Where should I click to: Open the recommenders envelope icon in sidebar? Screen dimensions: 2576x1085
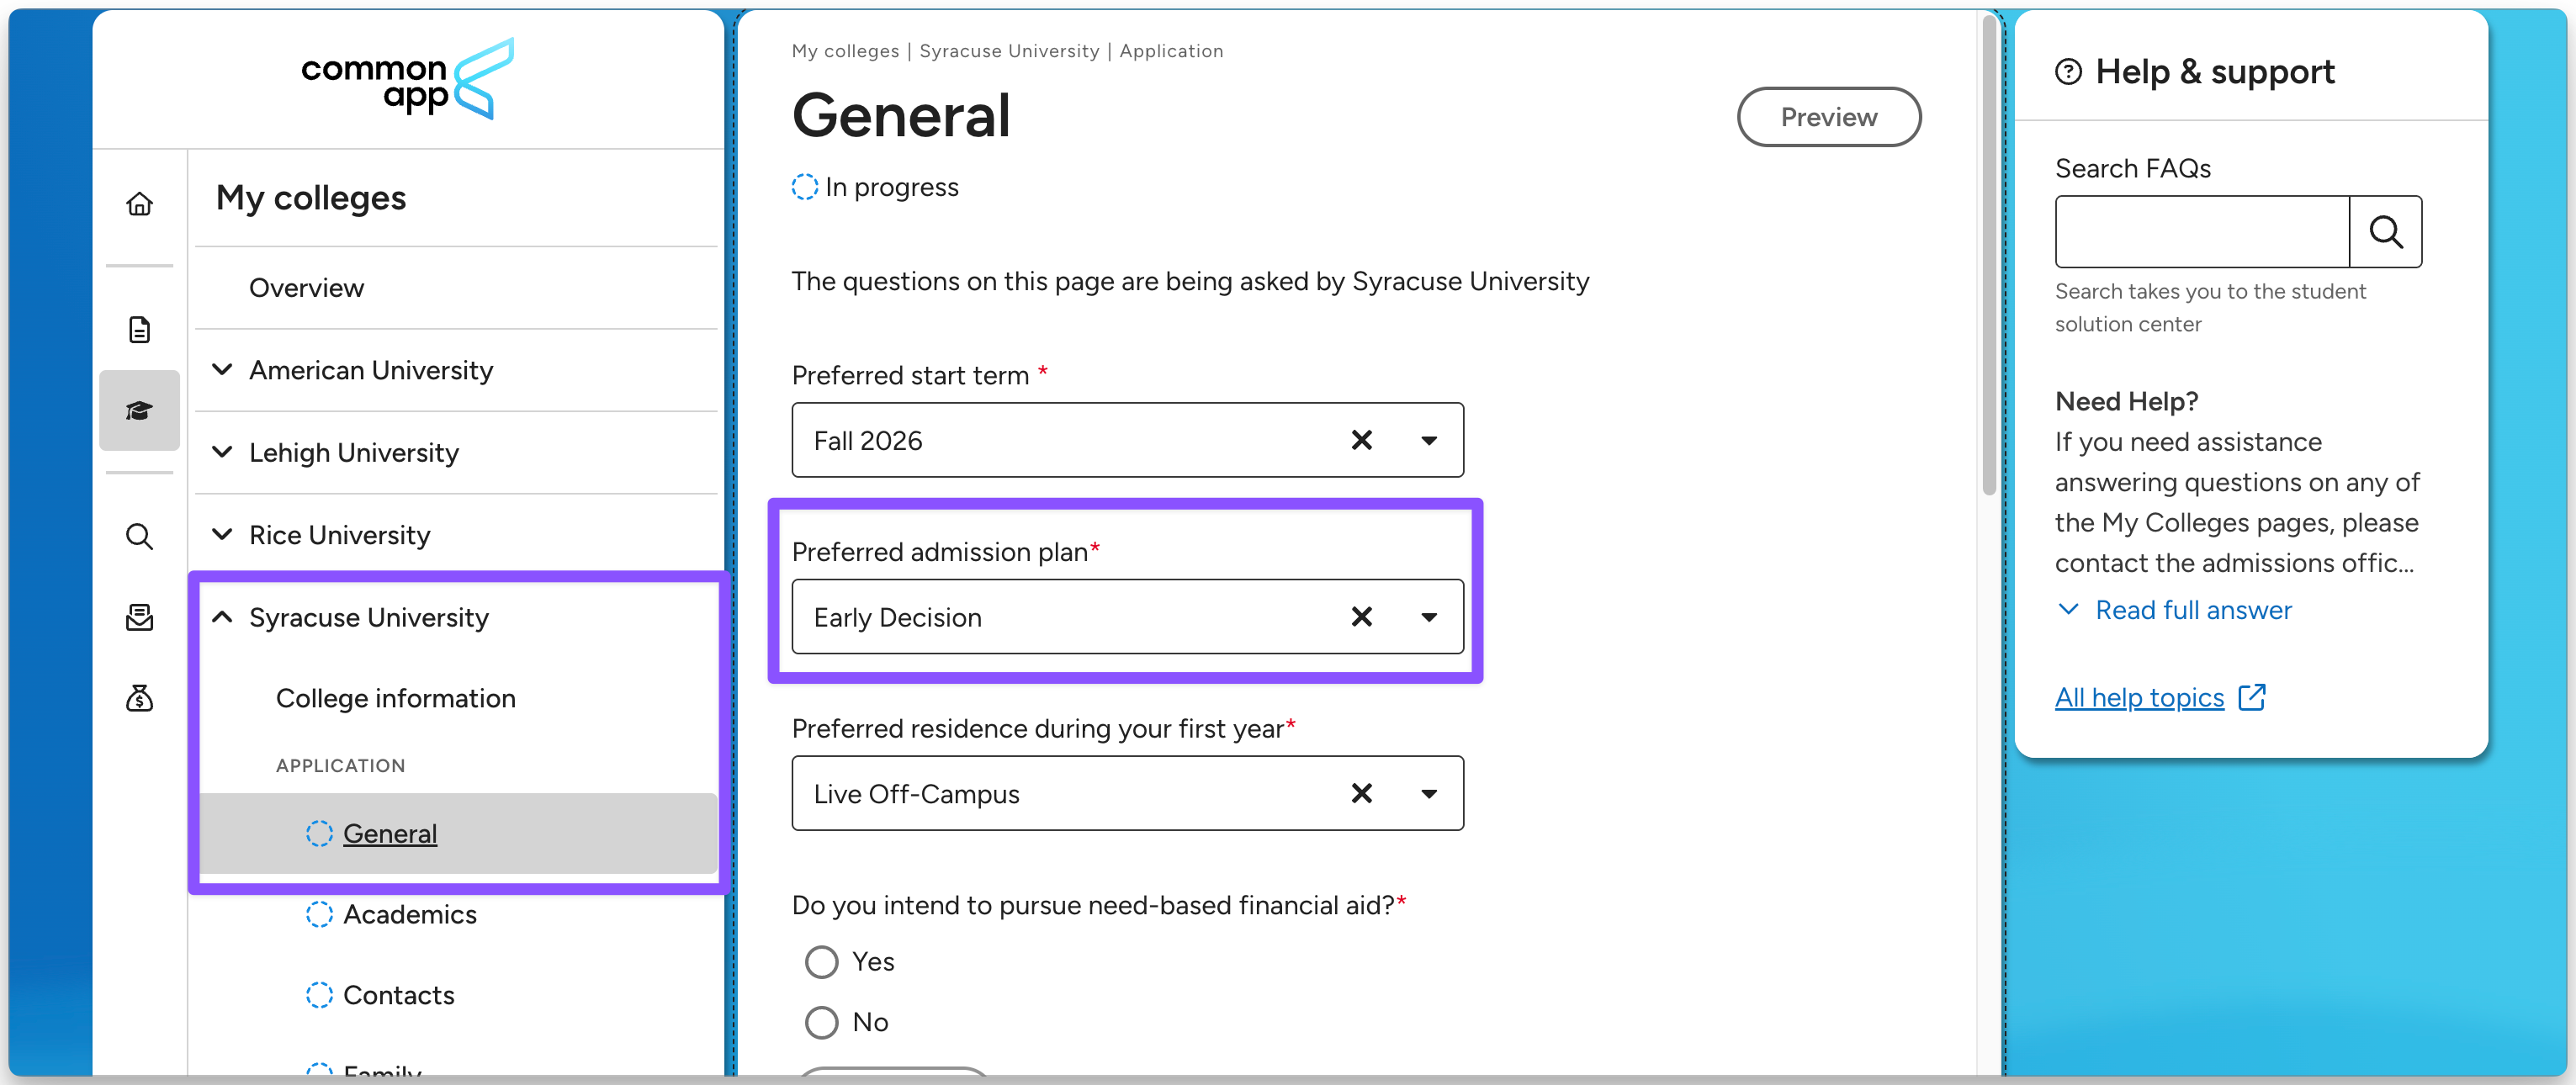point(139,617)
